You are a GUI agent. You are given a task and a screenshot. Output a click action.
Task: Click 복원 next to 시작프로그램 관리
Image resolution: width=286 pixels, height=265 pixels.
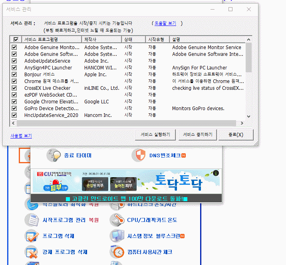pyautogui.click(x=94, y=220)
